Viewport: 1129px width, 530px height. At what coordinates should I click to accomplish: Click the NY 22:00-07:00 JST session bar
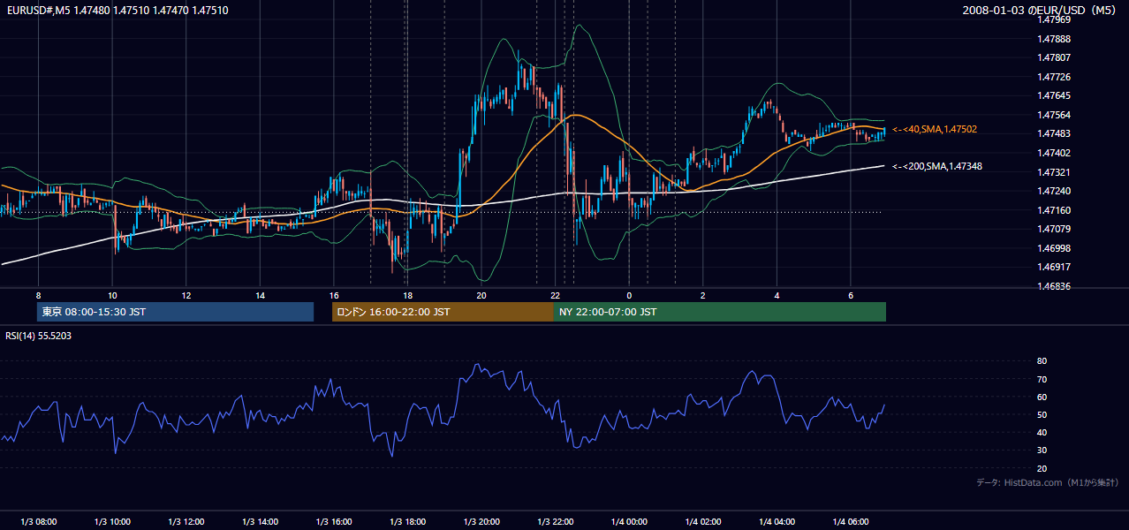[720, 312]
